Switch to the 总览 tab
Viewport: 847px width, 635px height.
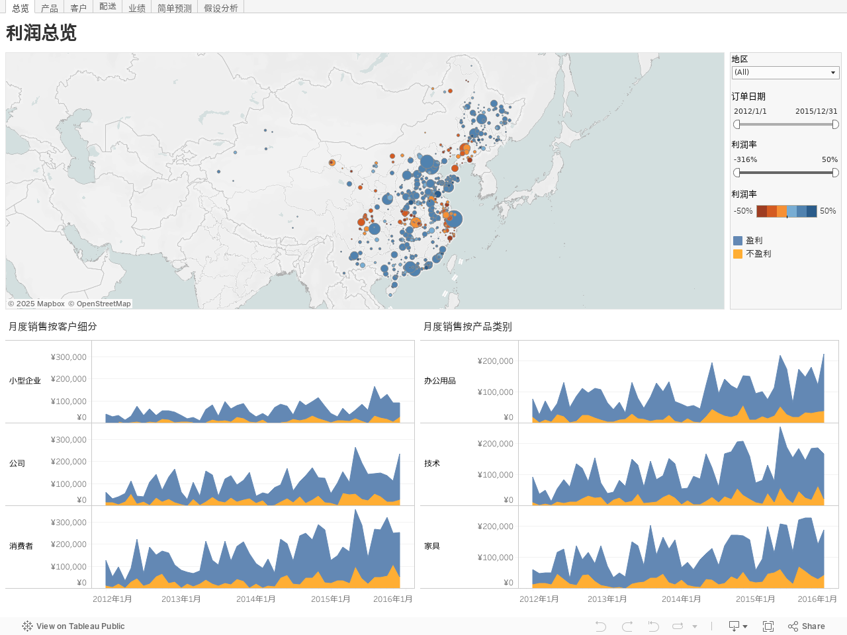pos(21,7)
